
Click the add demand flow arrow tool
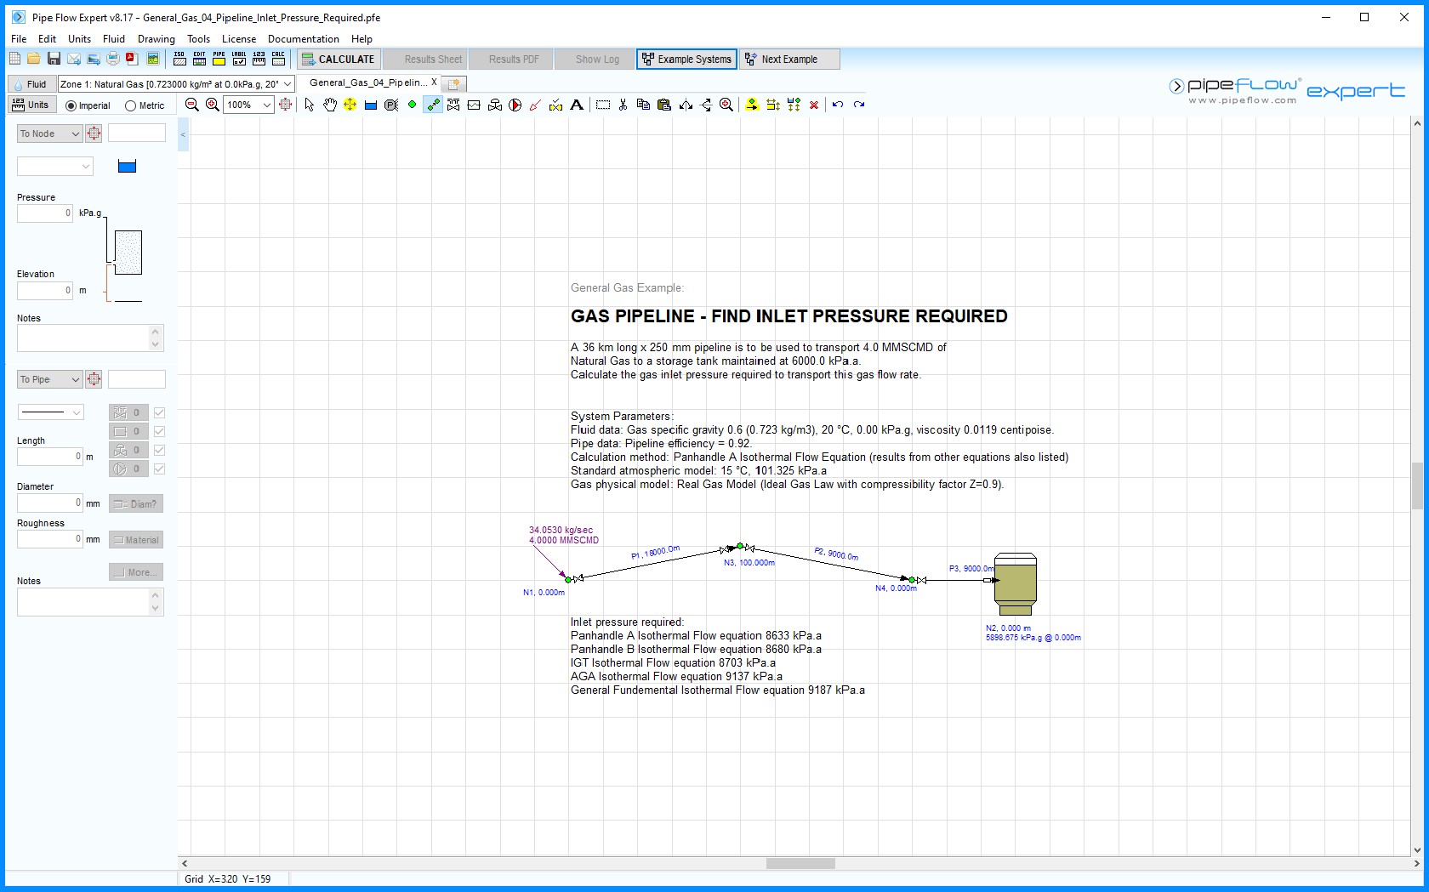point(536,105)
